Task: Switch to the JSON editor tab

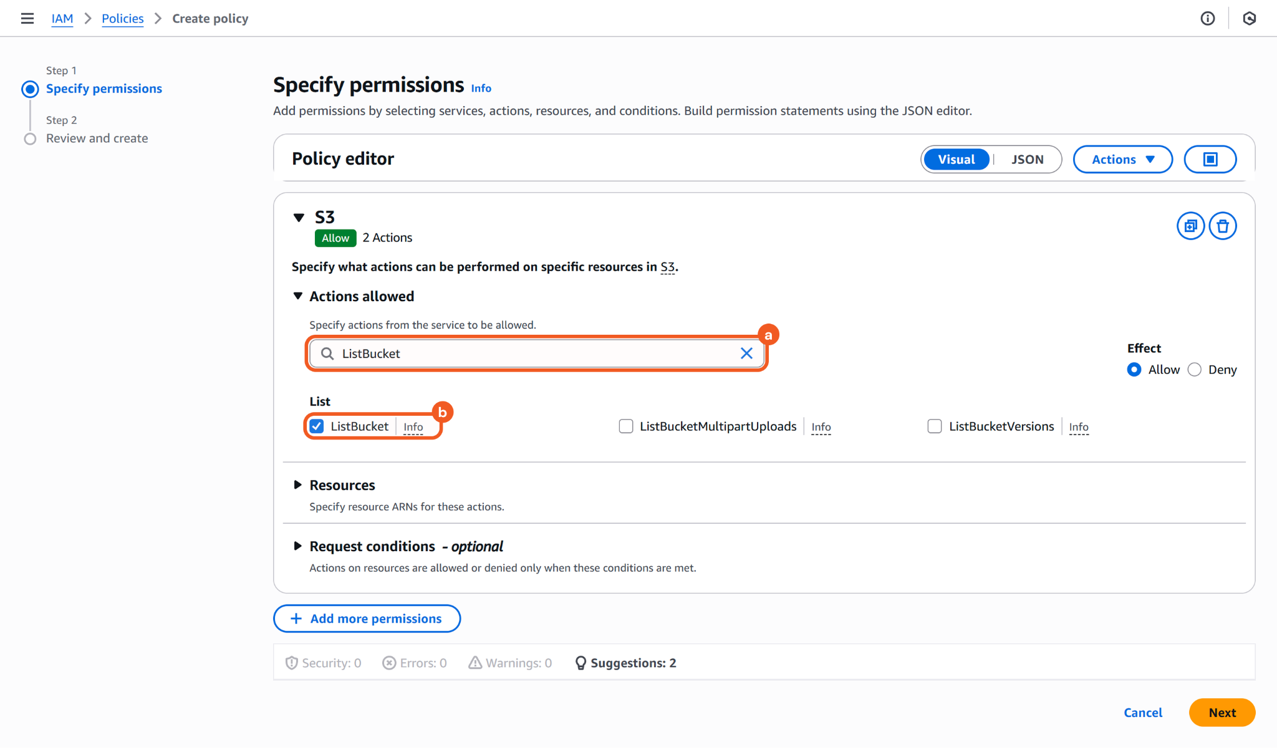Action: coord(1027,160)
